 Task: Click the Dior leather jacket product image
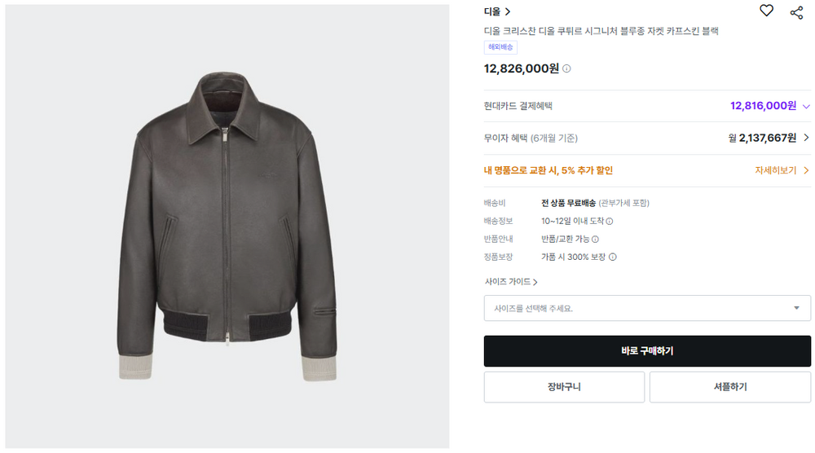coord(227,225)
